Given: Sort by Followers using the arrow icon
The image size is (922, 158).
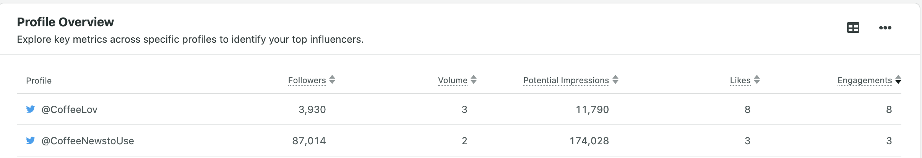Looking at the screenshot, I should pos(332,80).
